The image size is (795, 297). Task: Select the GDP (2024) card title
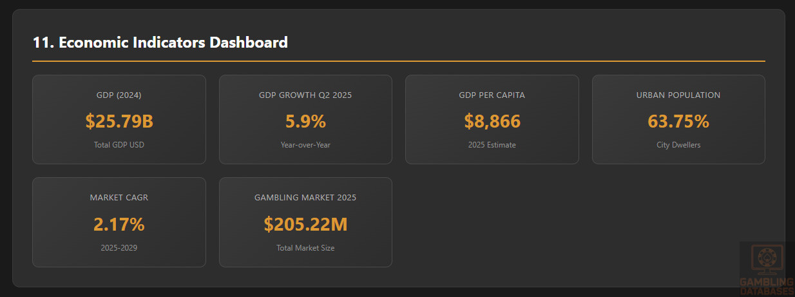tap(119, 95)
